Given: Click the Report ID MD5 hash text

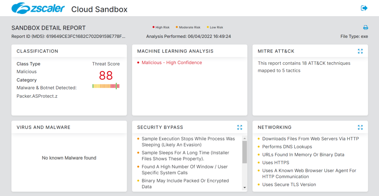Looking at the screenshot, I should pos(68,36).
